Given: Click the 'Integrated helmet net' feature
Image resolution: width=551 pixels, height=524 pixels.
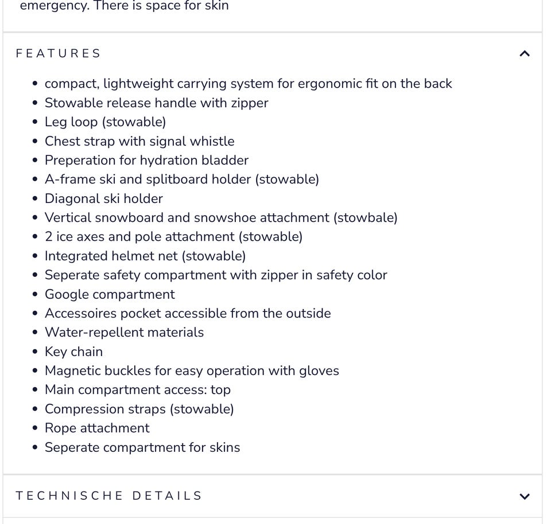Looking at the screenshot, I should (145, 256).
